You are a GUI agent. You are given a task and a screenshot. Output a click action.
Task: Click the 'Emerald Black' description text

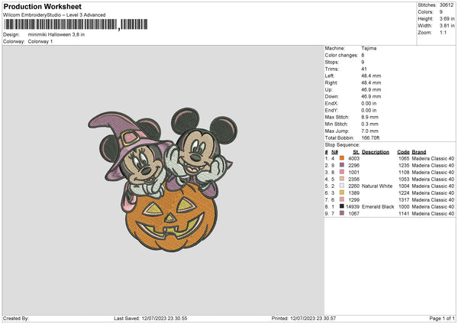click(378, 207)
